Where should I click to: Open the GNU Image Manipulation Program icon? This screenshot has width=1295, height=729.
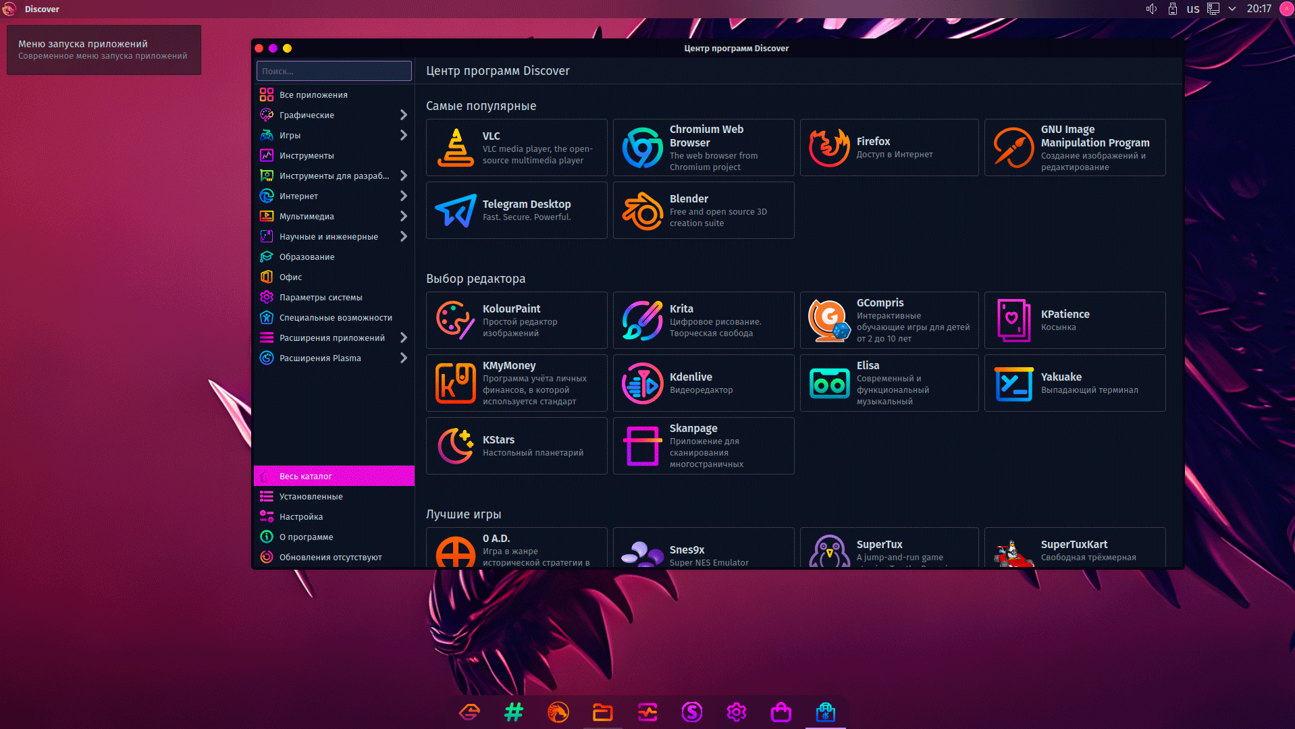[1014, 148]
